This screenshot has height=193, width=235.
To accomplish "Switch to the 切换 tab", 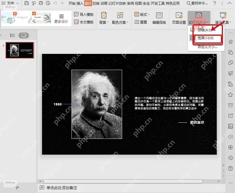I will point(96,3).
